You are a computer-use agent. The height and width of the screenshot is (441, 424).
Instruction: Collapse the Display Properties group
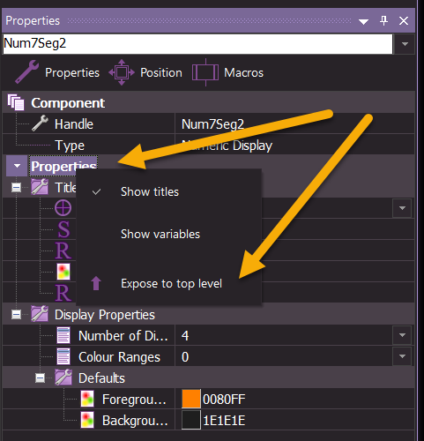click(x=16, y=315)
